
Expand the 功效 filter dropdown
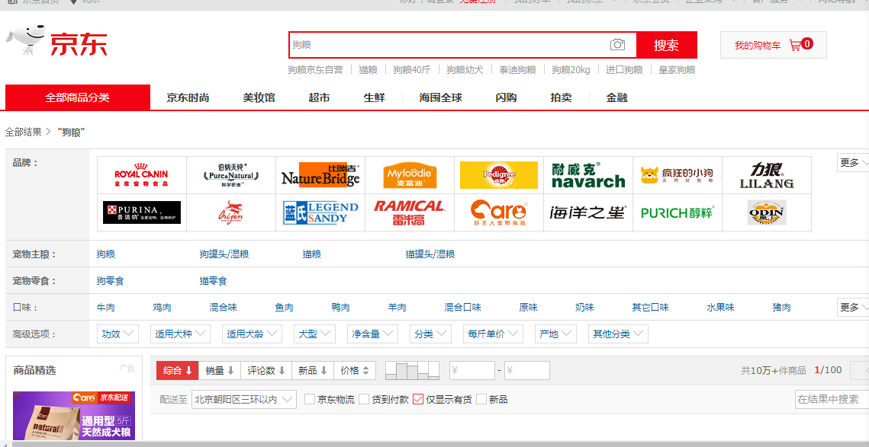click(x=117, y=334)
